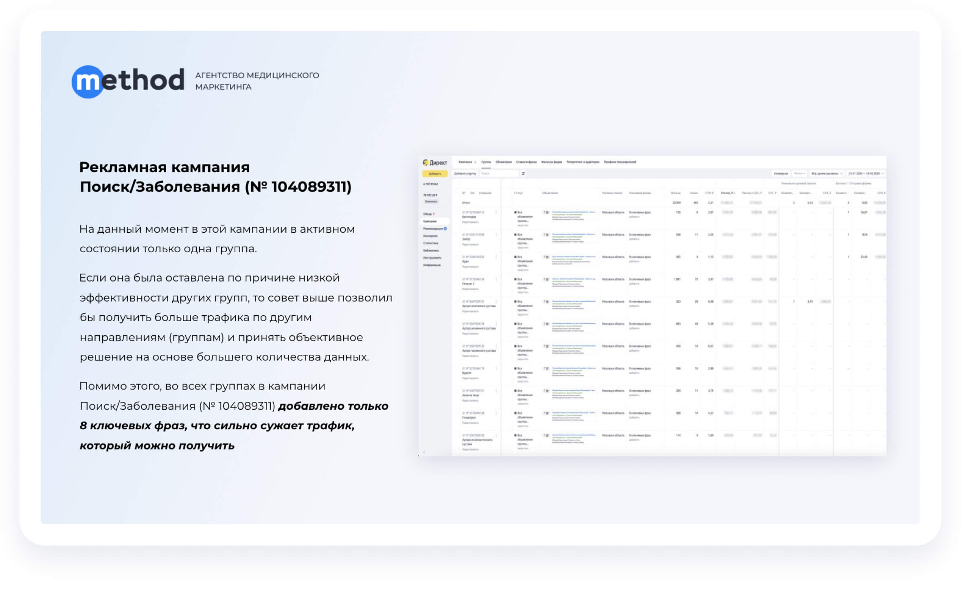
Task: Click the yellow Добавить button
Action: [x=434, y=174]
